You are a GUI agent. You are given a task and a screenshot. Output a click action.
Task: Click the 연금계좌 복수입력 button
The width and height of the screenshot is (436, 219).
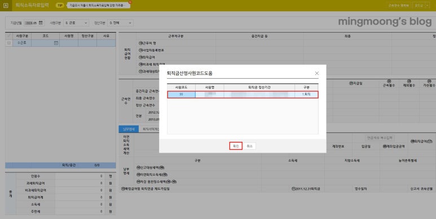pos(379,138)
